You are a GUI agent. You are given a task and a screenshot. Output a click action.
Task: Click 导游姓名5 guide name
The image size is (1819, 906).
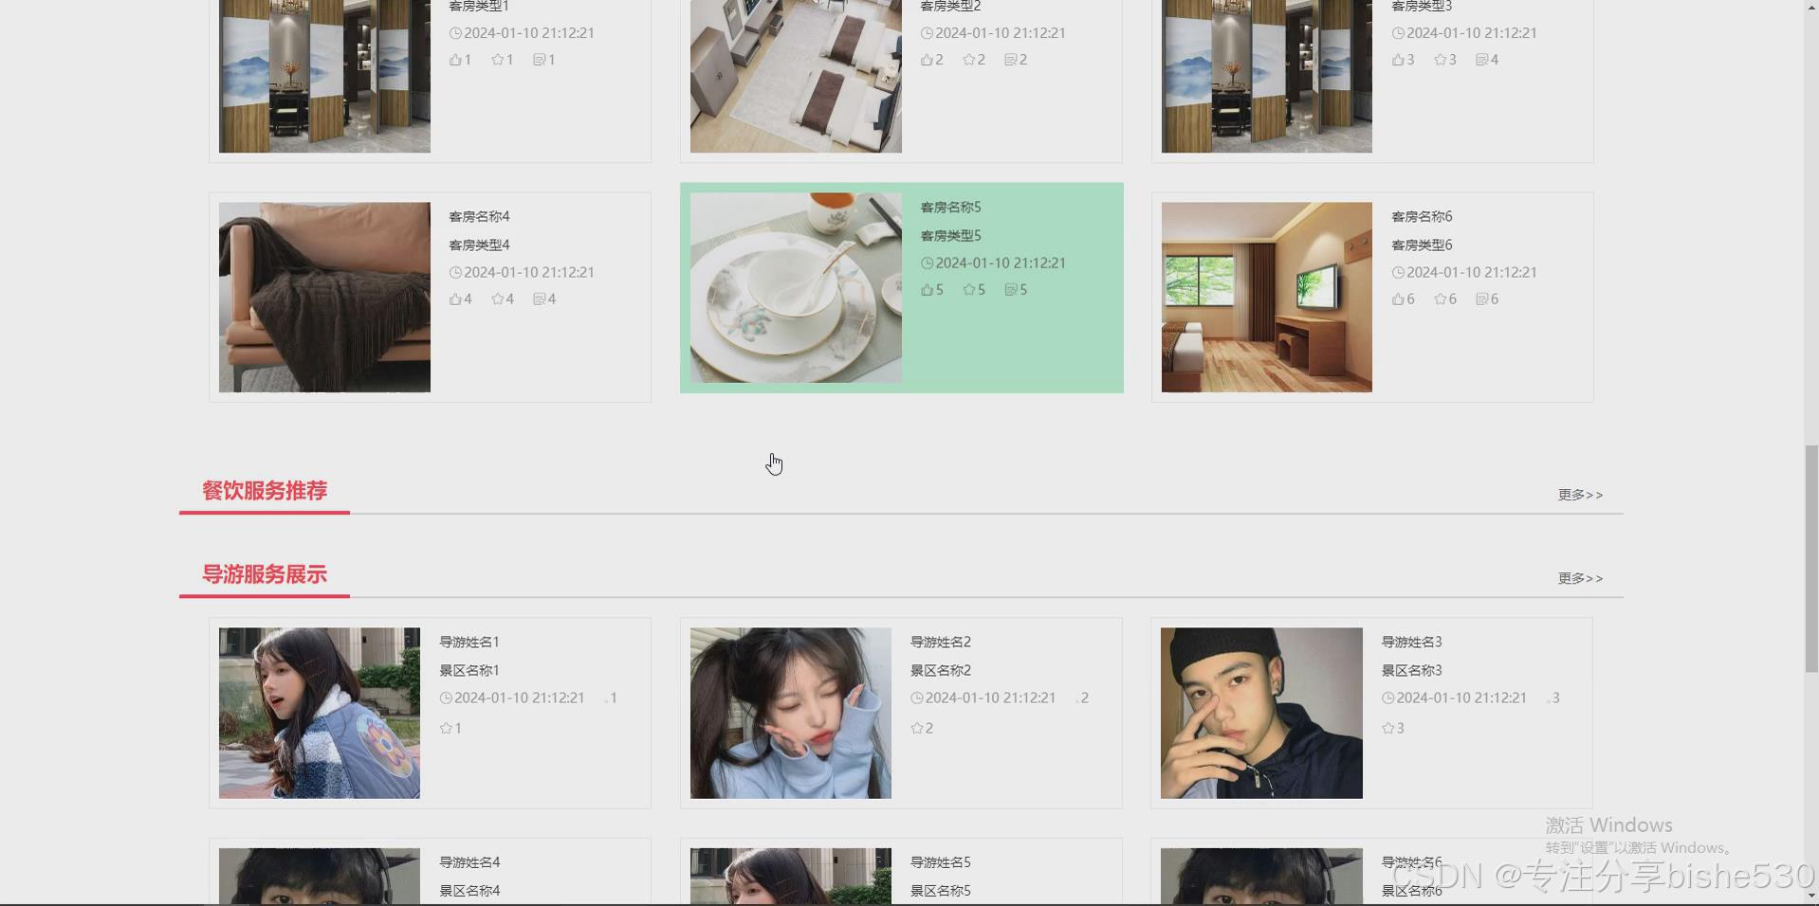tap(941, 863)
